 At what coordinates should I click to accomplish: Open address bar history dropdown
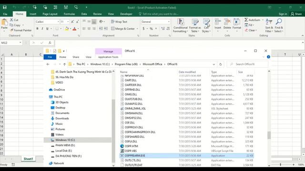point(214,64)
